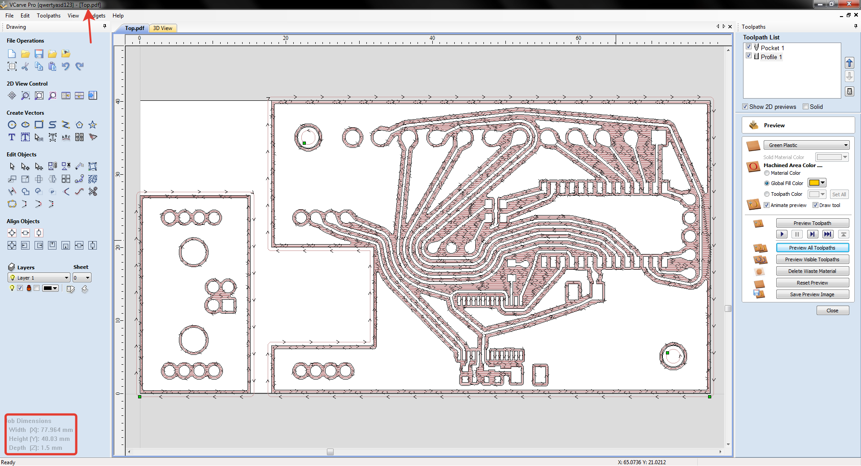This screenshot has height=466, width=861.
Task: Click the play preview control button
Action: point(782,234)
